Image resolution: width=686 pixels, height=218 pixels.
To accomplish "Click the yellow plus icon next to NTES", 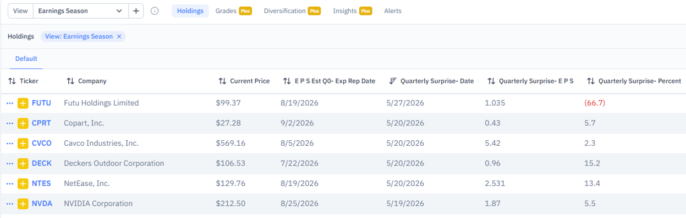I will point(23,183).
